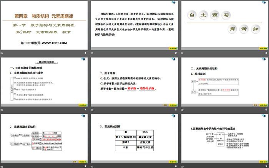Click the blue logo icon on slide 6
Screen dimensions: 269x168
(x=264, y=59)
